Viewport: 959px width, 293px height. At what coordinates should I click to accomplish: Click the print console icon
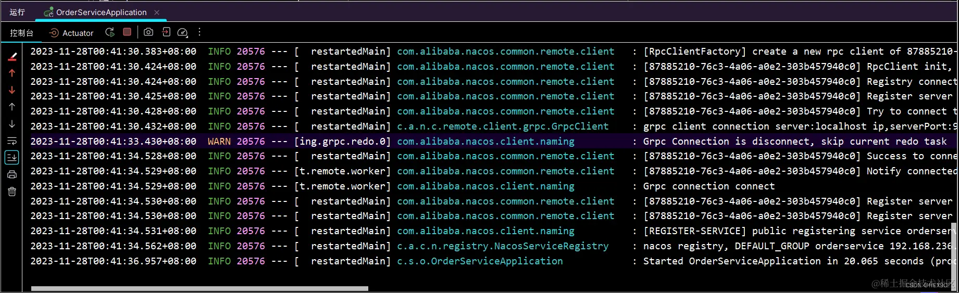12,174
